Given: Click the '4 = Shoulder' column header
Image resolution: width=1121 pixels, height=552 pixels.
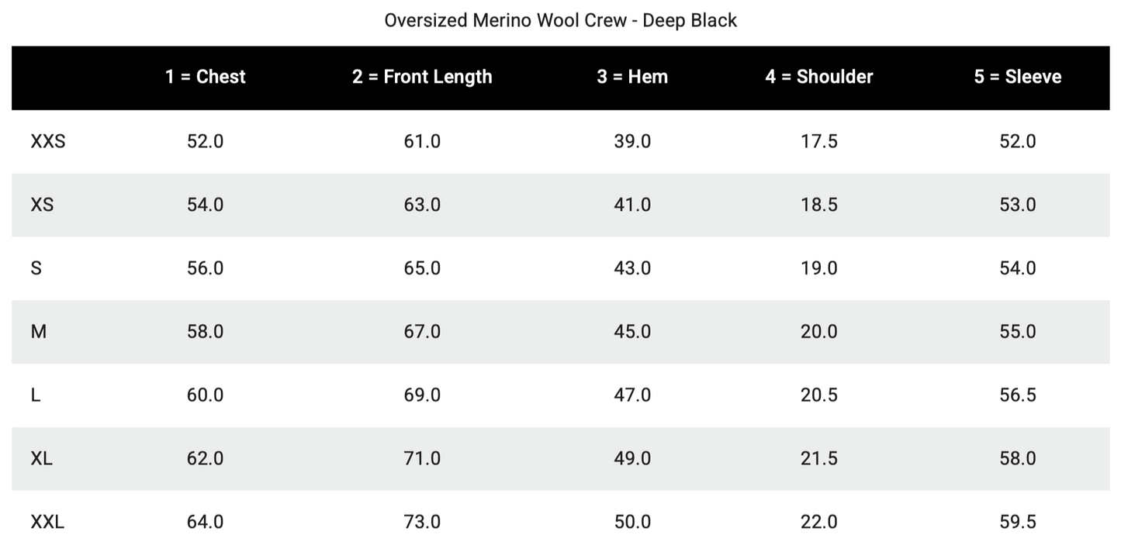Looking at the screenshot, I should click(819, 77).
